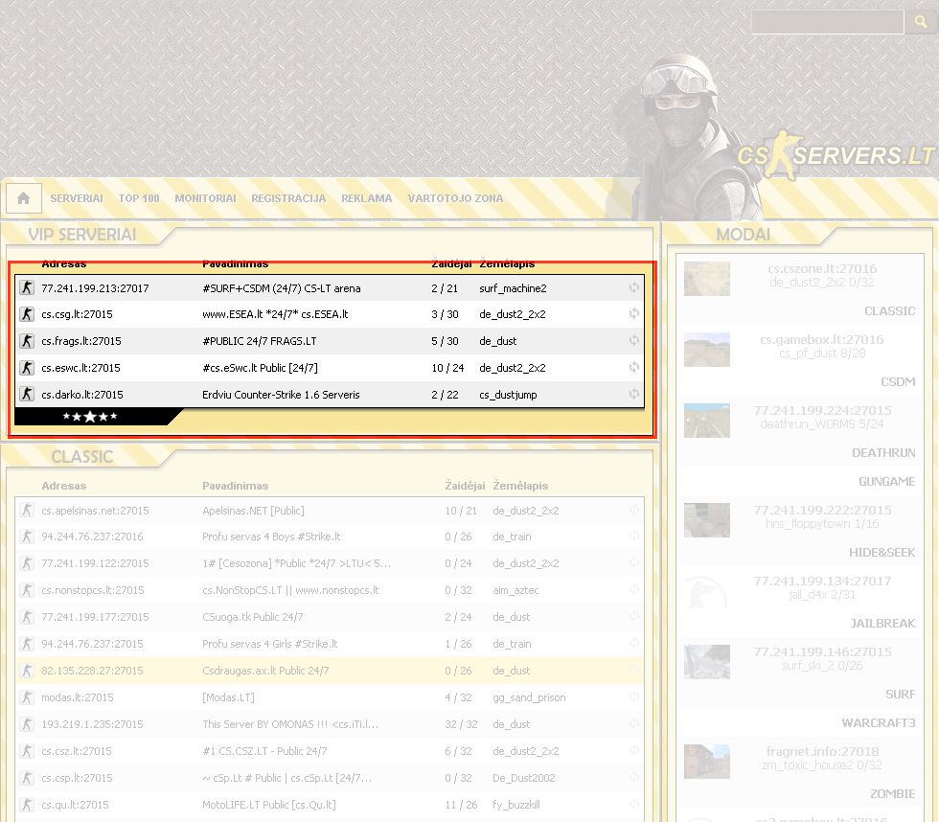
Task: Select the DEATHRUN mod category
Action: point(883,452)
